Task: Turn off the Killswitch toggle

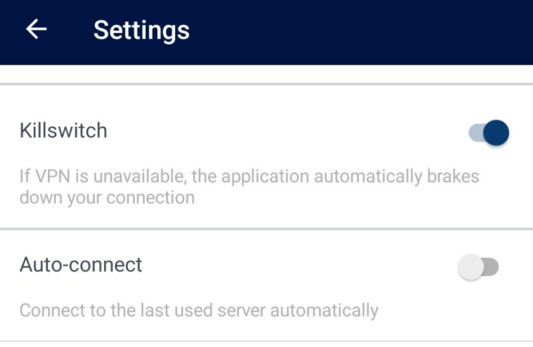Action: coord(489,132)
